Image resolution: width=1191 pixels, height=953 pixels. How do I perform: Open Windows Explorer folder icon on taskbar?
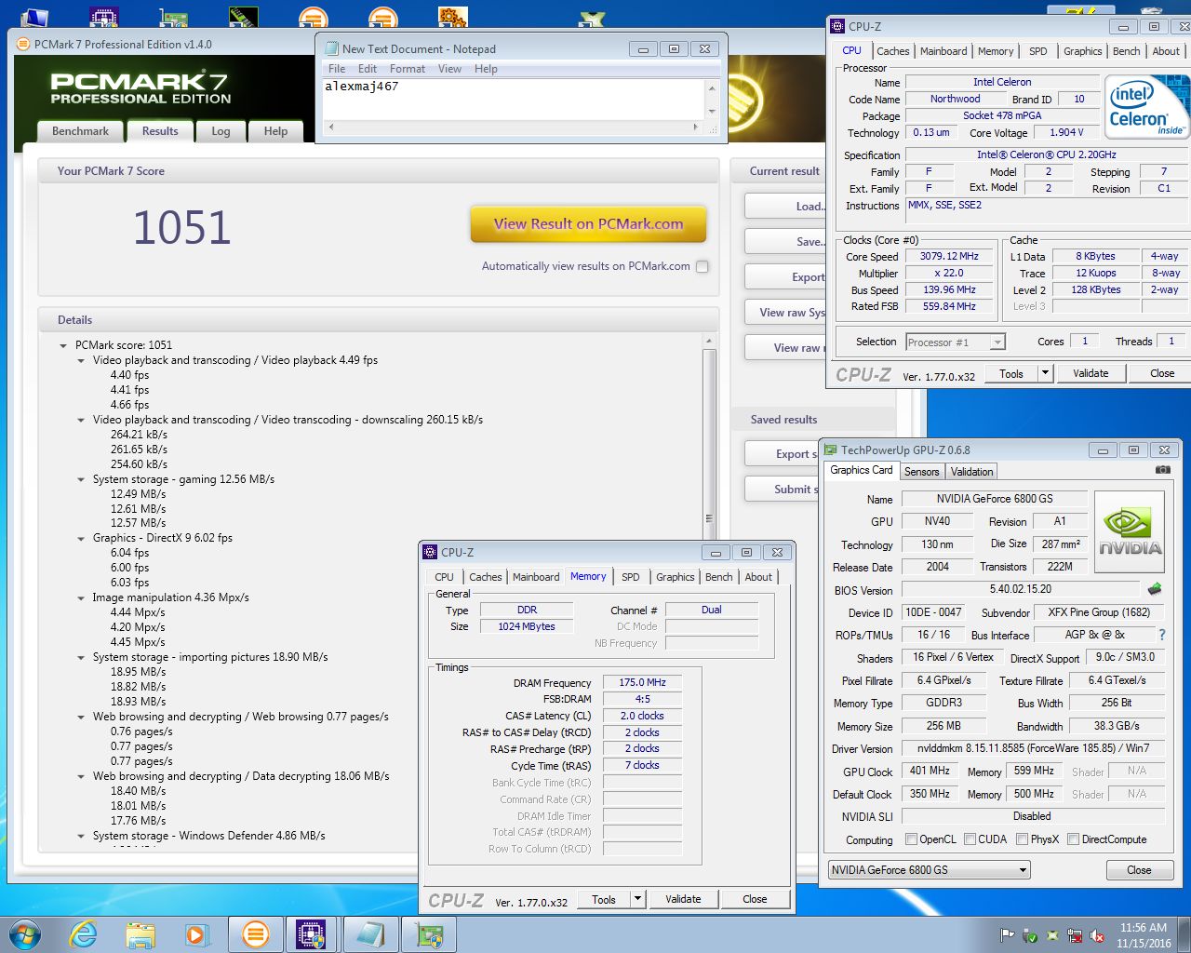click(x=141, y=934)
